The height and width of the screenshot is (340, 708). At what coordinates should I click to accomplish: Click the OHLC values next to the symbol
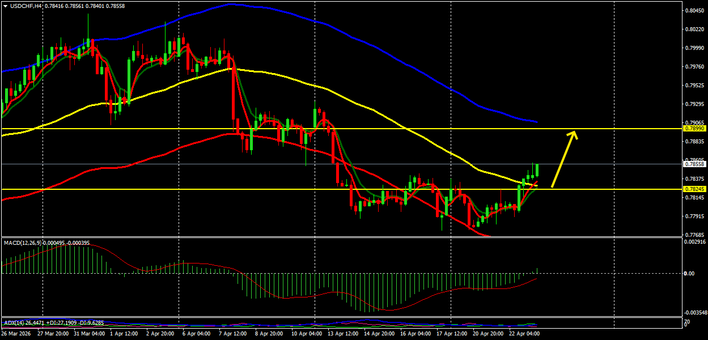(84, 6)
